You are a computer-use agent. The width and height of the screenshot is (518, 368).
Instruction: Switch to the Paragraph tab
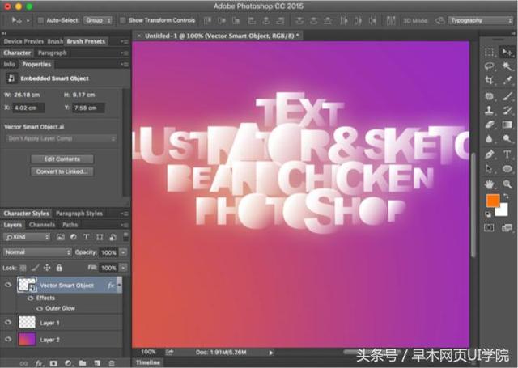click(x=52, y=53)
